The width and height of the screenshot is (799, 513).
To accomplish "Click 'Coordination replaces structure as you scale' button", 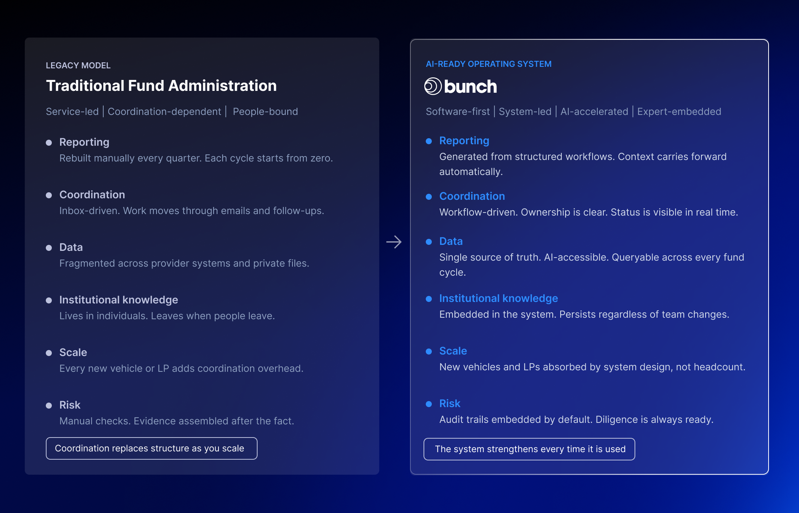I will [x=151, y=448].
